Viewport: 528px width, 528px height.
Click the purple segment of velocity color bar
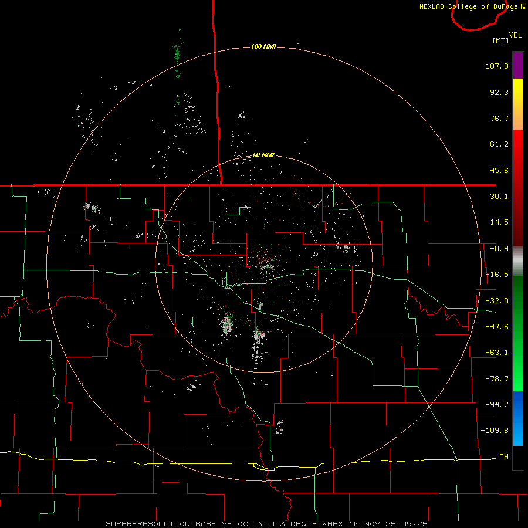click(x=518, y=65)
